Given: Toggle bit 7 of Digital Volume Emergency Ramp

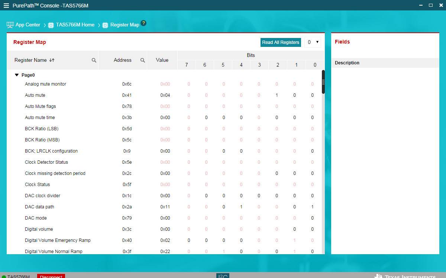Looking at the screenshot, I should point(189,240).
